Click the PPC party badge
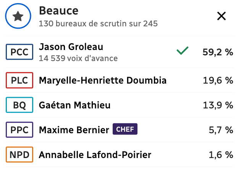Screen dimensions: 236x171 19,130
